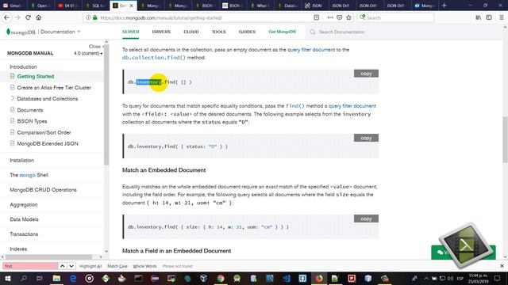Open Aggregation section in sidebar
Viewport: 508px width, 285px height.
pyautogui.click(x=24, y=204)
